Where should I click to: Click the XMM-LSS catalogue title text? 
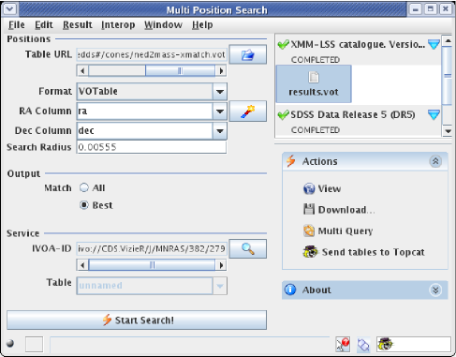pos(358,44)
